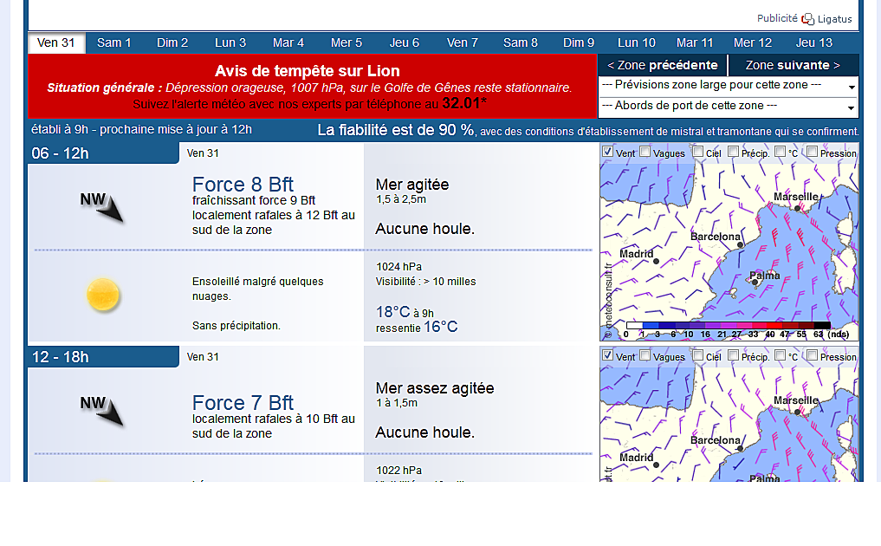881x546 pixels.
Task: Go to Zone précédente
Action: (663, 65)
